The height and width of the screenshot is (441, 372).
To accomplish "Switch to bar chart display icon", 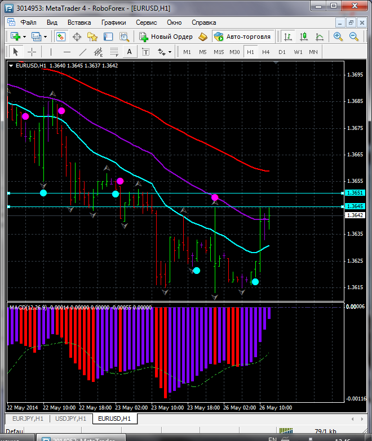I will point(287,37).
